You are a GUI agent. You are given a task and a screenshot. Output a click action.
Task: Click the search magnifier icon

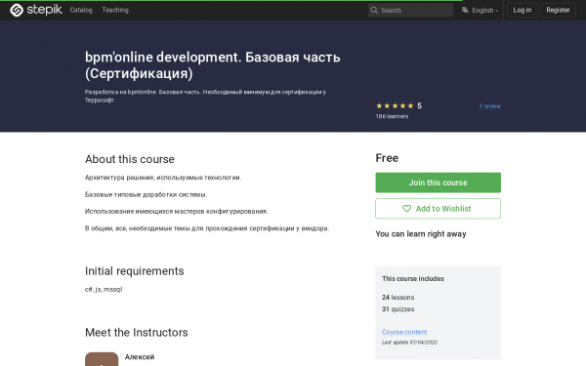pyautogui.click(x=374, y=10)
